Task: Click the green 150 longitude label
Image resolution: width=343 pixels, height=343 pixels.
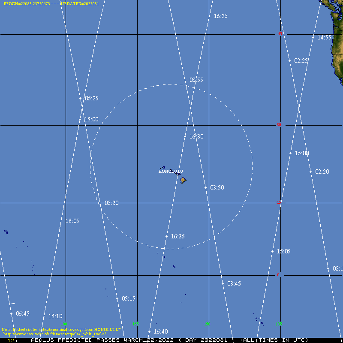Action: pos(207,324)
